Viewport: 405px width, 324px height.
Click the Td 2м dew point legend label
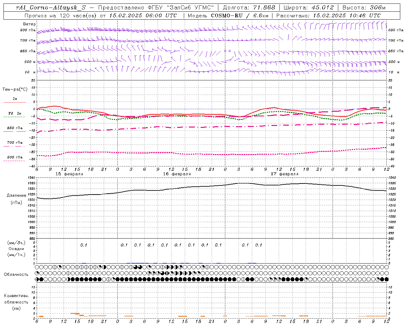15,113
